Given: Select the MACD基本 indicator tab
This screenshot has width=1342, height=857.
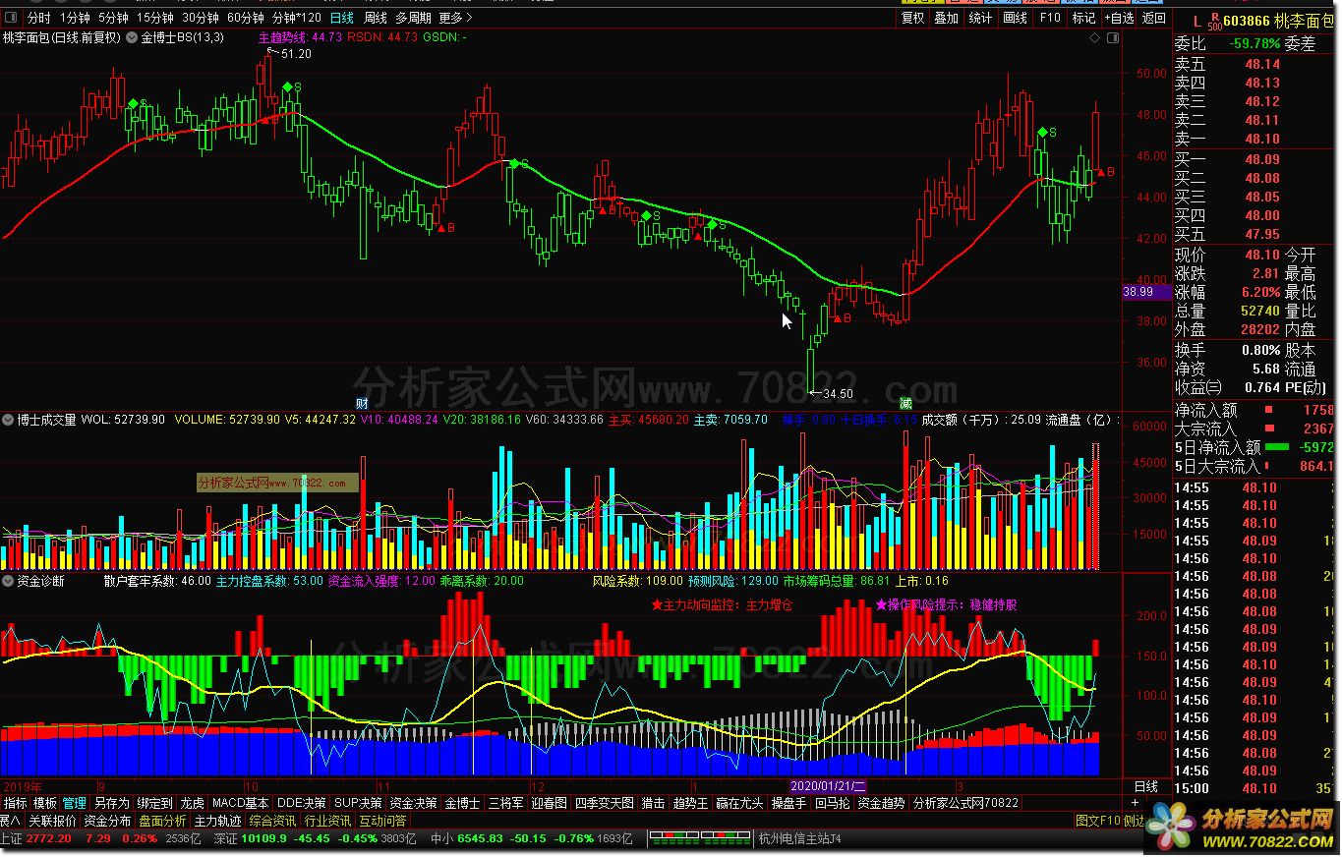Looking at the screenshot, I should coord(241,803).
